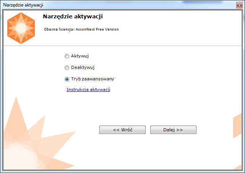
Task: Choose the Deaktywuj option
Action: click(67, 68)
